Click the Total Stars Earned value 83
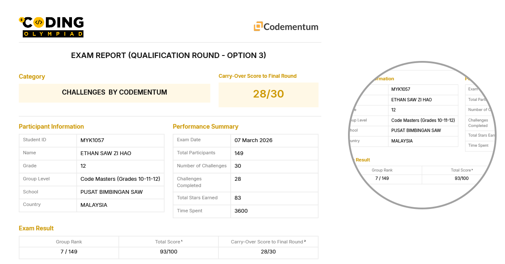This screenshot has height=264, width=505. [238, 198]
